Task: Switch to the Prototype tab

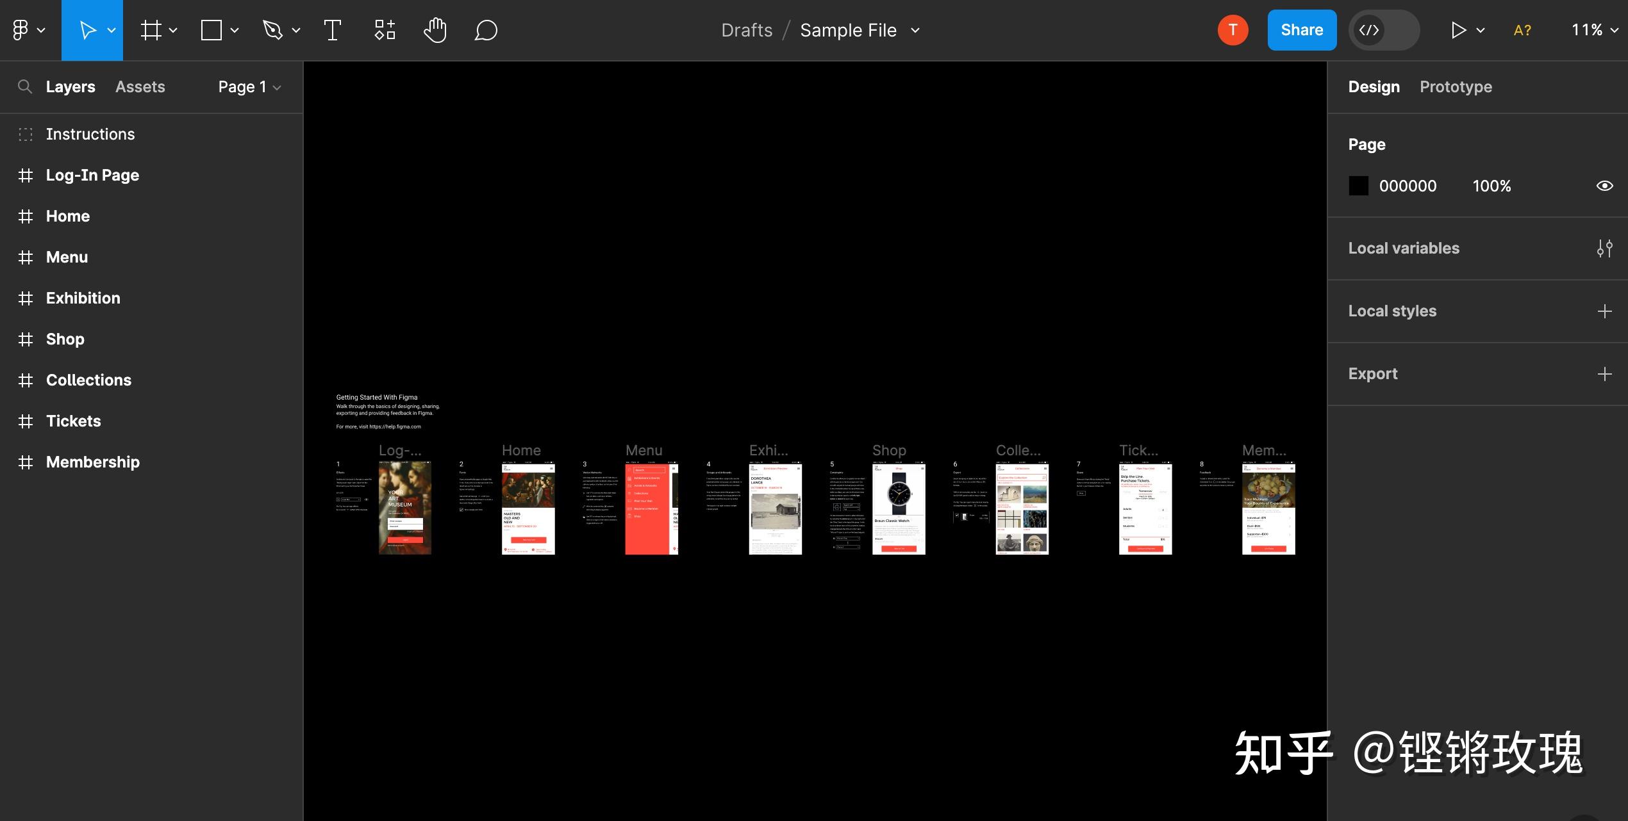Action: [1456, 87]
